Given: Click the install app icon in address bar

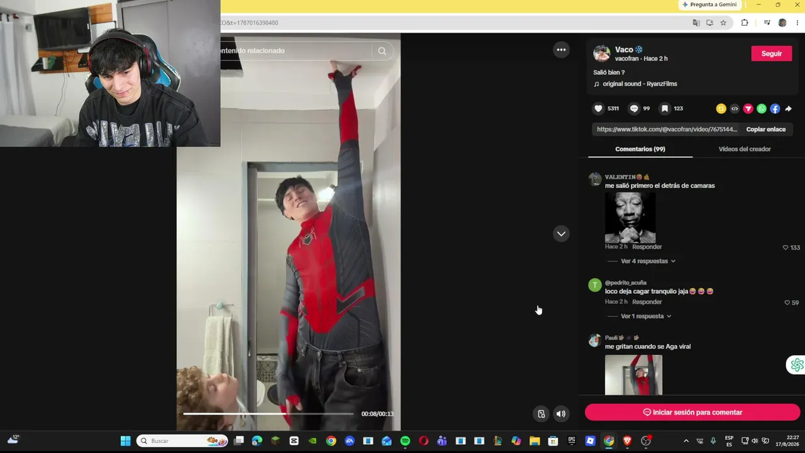Looking at the screenshot, I should pos(709,23).
